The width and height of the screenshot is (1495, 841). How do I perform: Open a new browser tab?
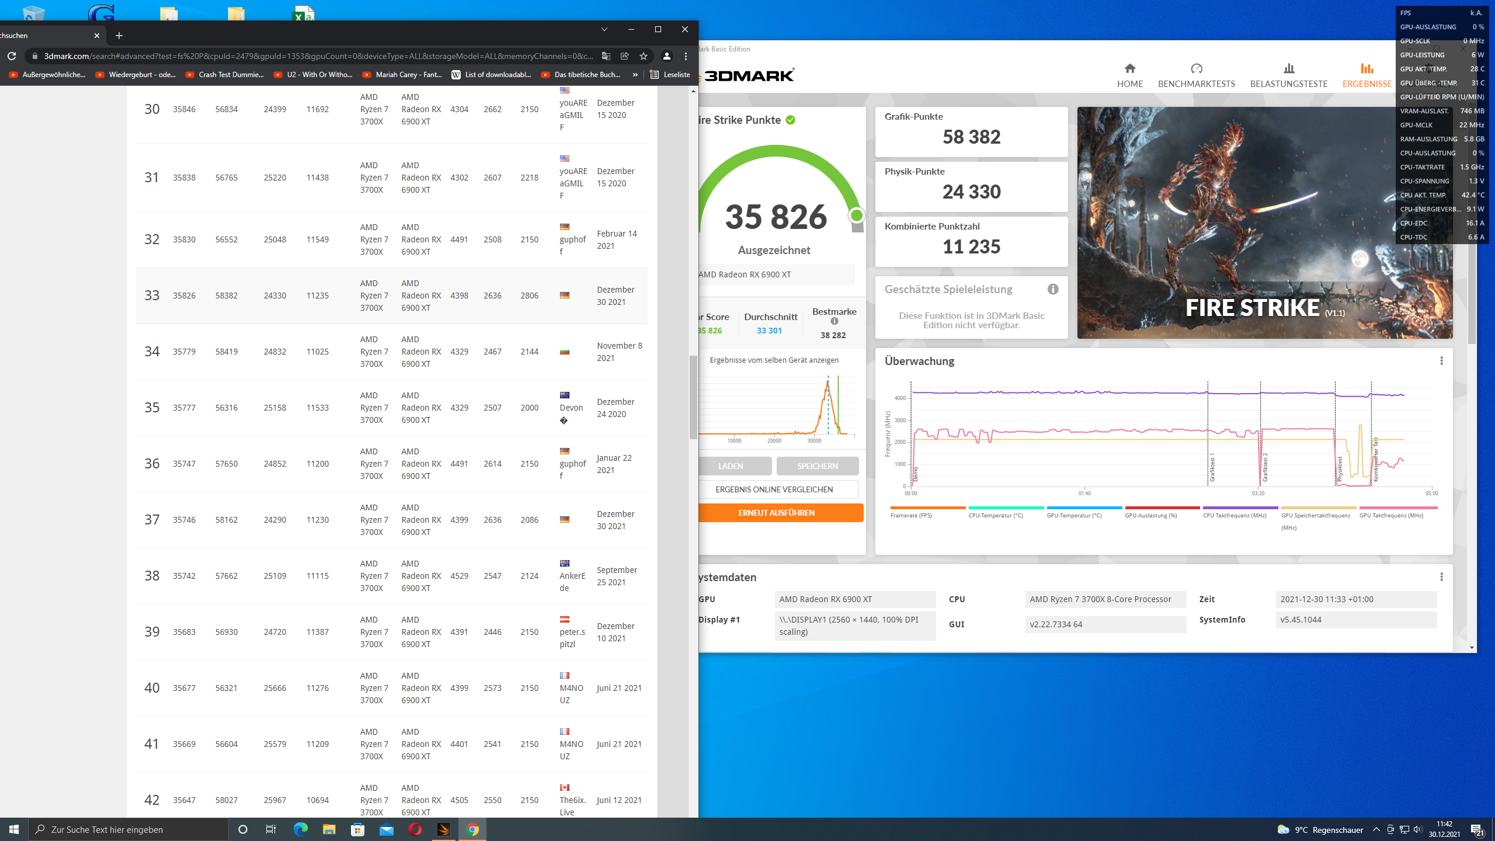point(119,36)
